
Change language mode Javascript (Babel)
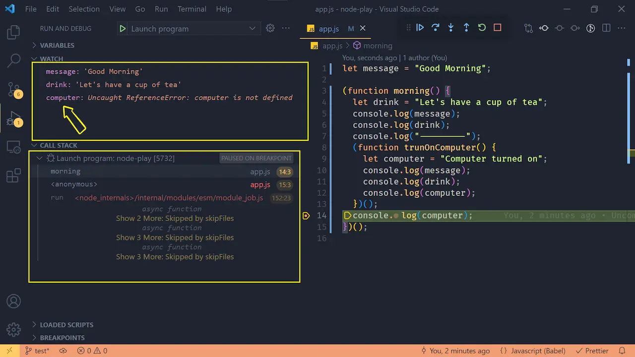pos(533,351)
